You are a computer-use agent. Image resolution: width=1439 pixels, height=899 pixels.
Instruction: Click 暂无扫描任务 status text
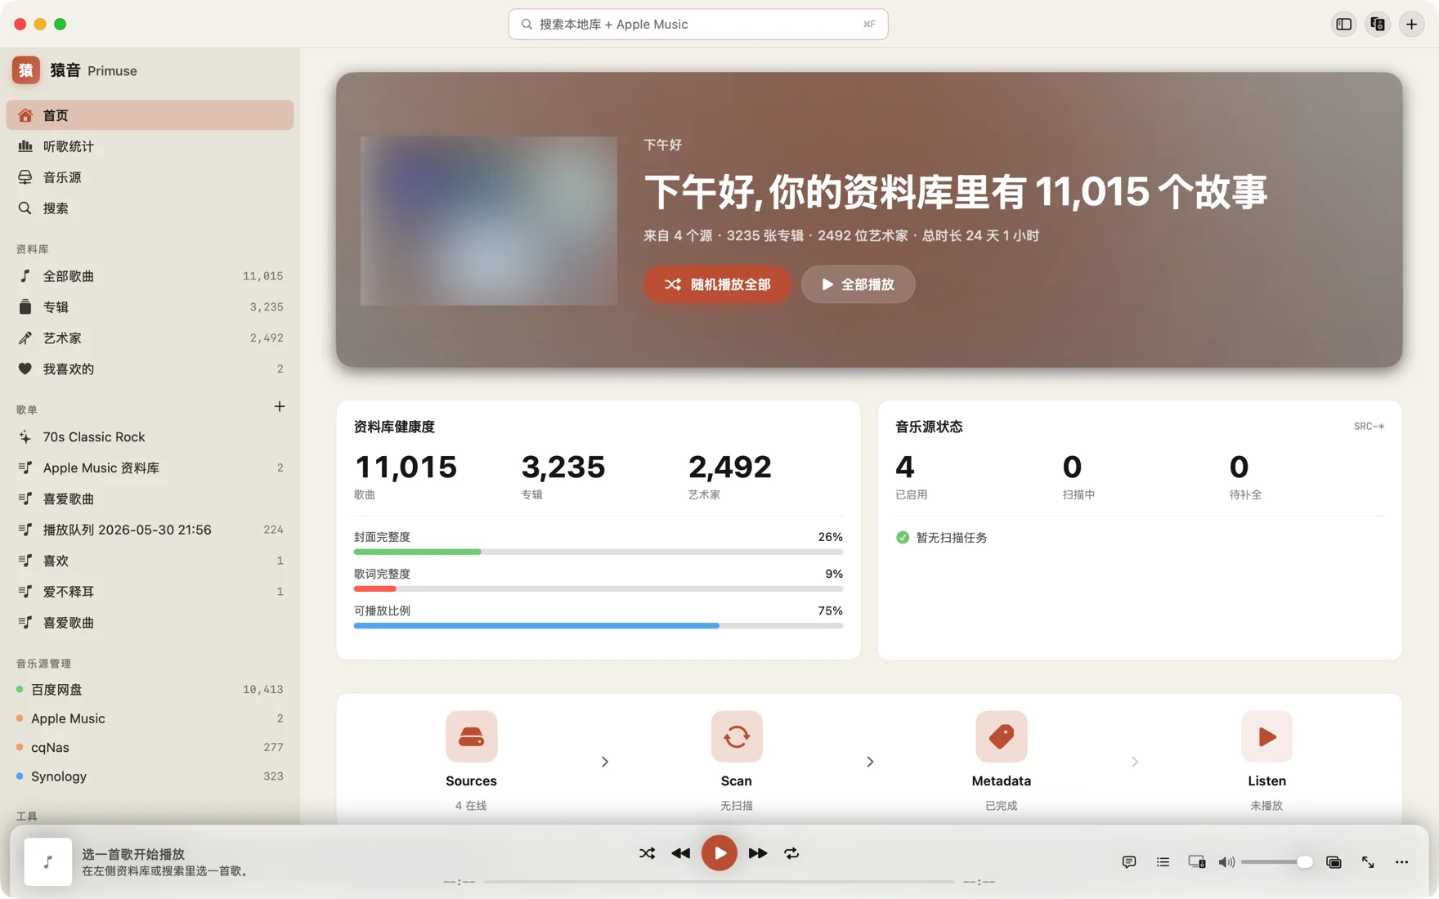952,538
